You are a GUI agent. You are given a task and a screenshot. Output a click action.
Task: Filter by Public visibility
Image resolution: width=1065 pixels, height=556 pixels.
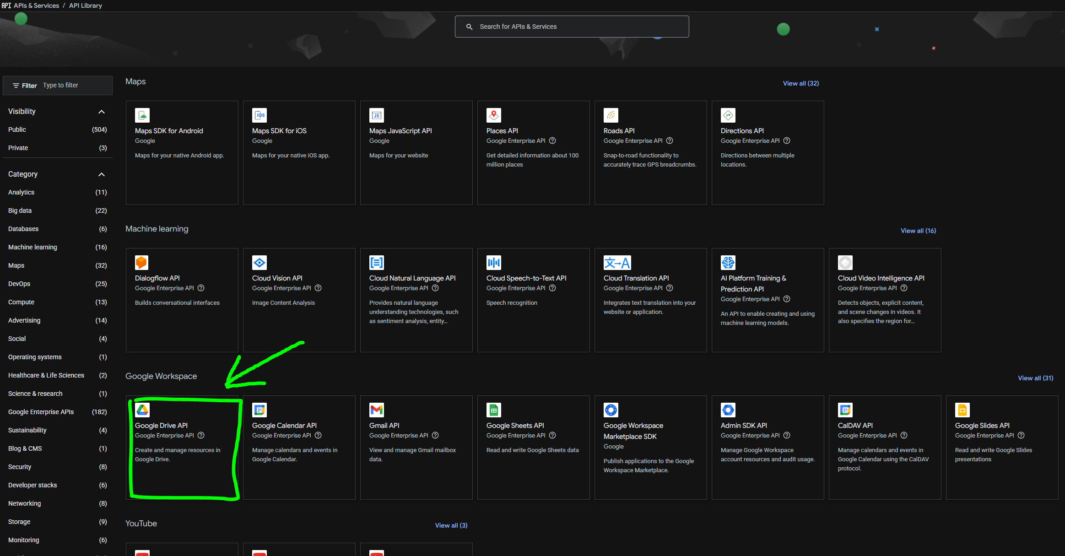(17, 130)
